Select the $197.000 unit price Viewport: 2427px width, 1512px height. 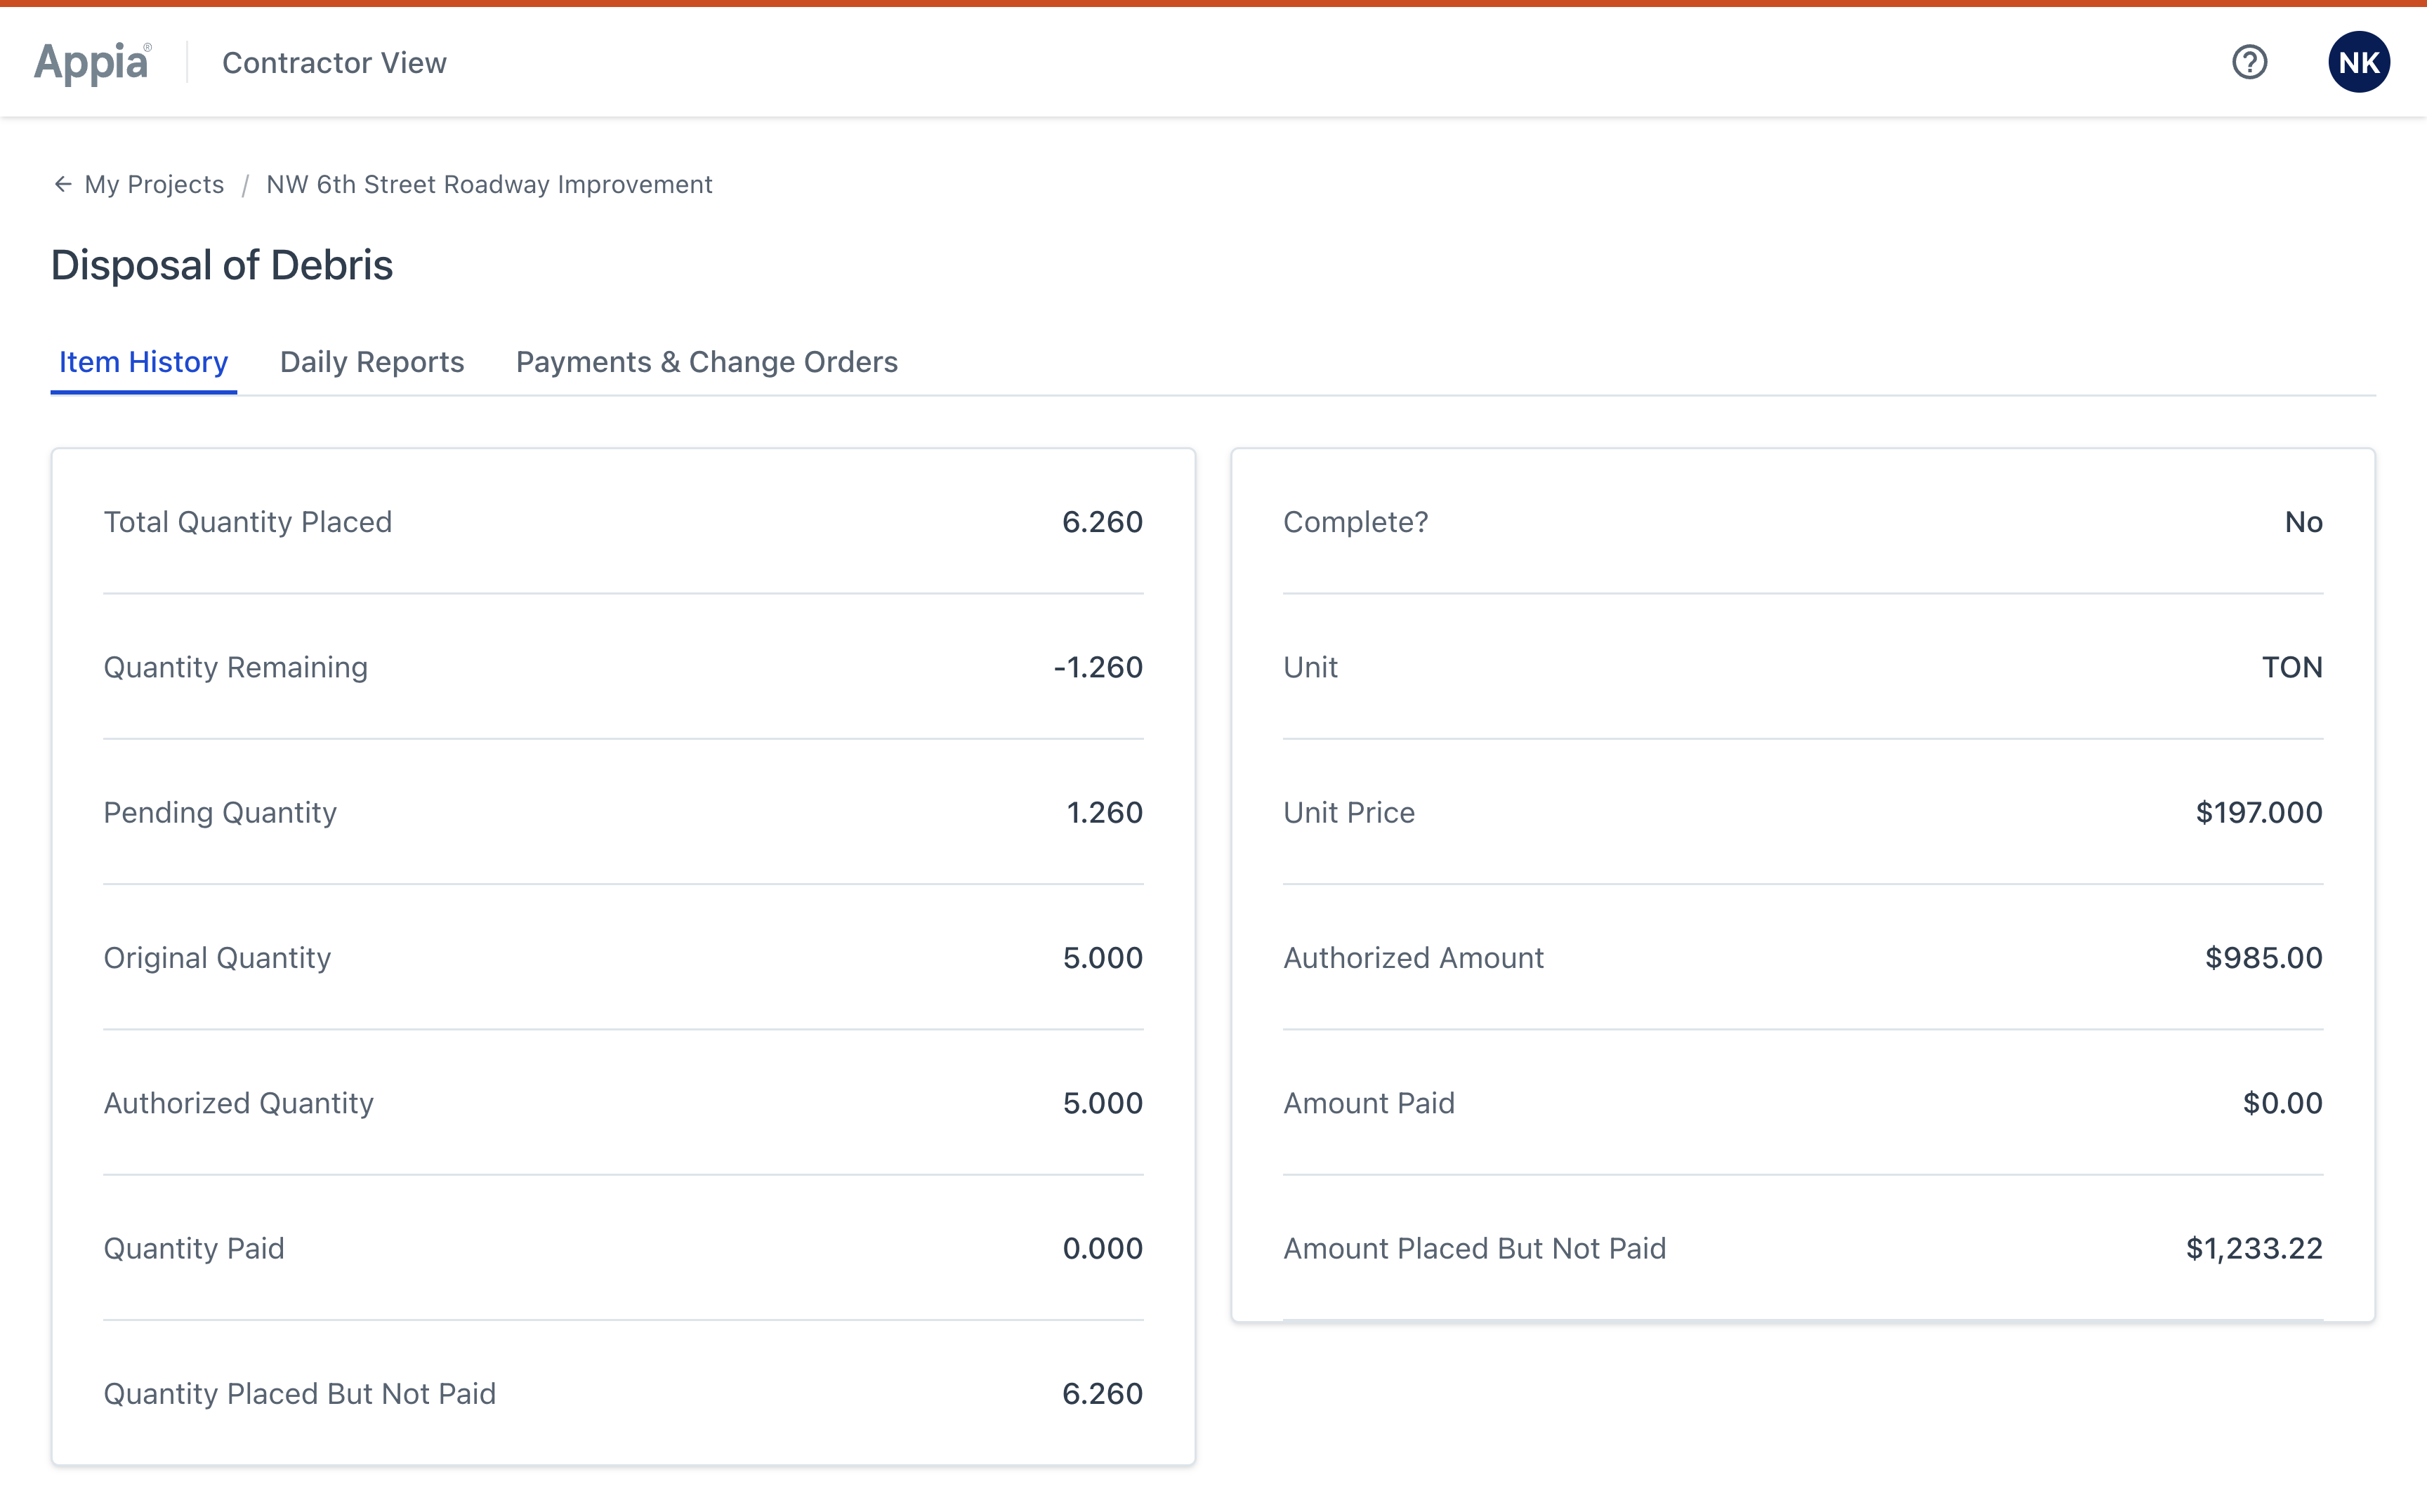2259,812
